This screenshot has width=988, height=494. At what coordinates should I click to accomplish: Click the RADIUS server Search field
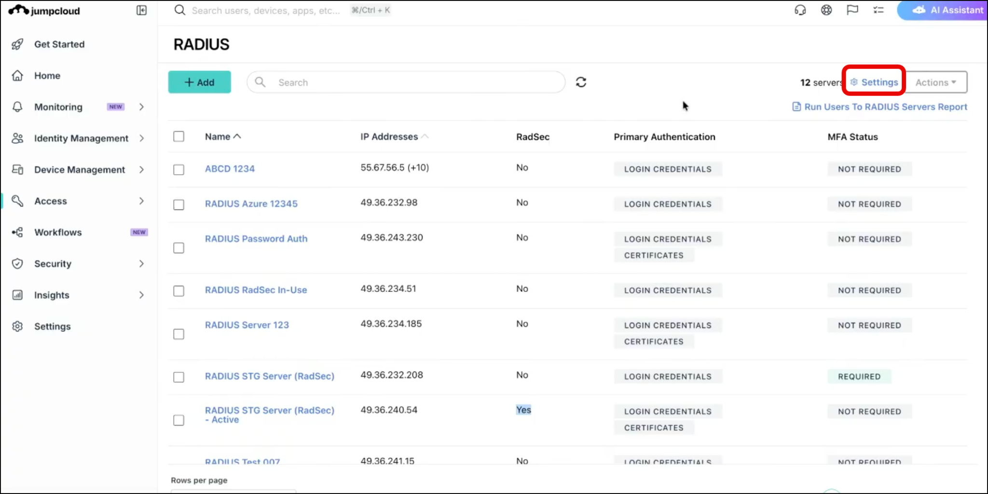pos(406,82)
